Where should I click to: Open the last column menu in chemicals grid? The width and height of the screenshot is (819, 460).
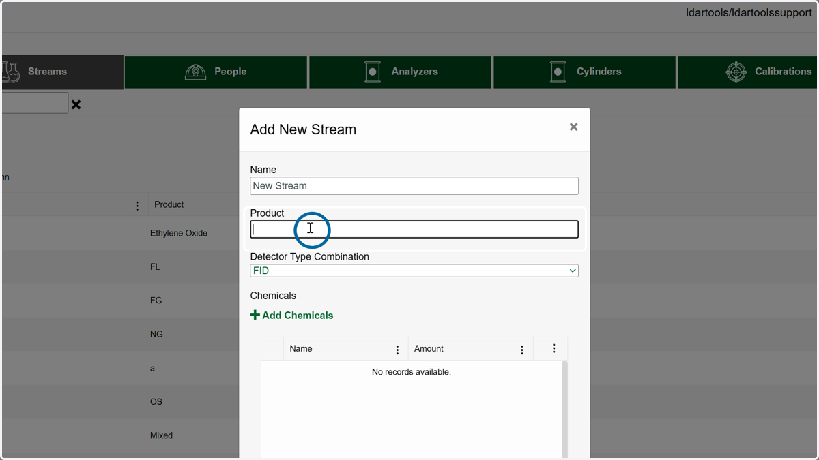tap(554, 348)
